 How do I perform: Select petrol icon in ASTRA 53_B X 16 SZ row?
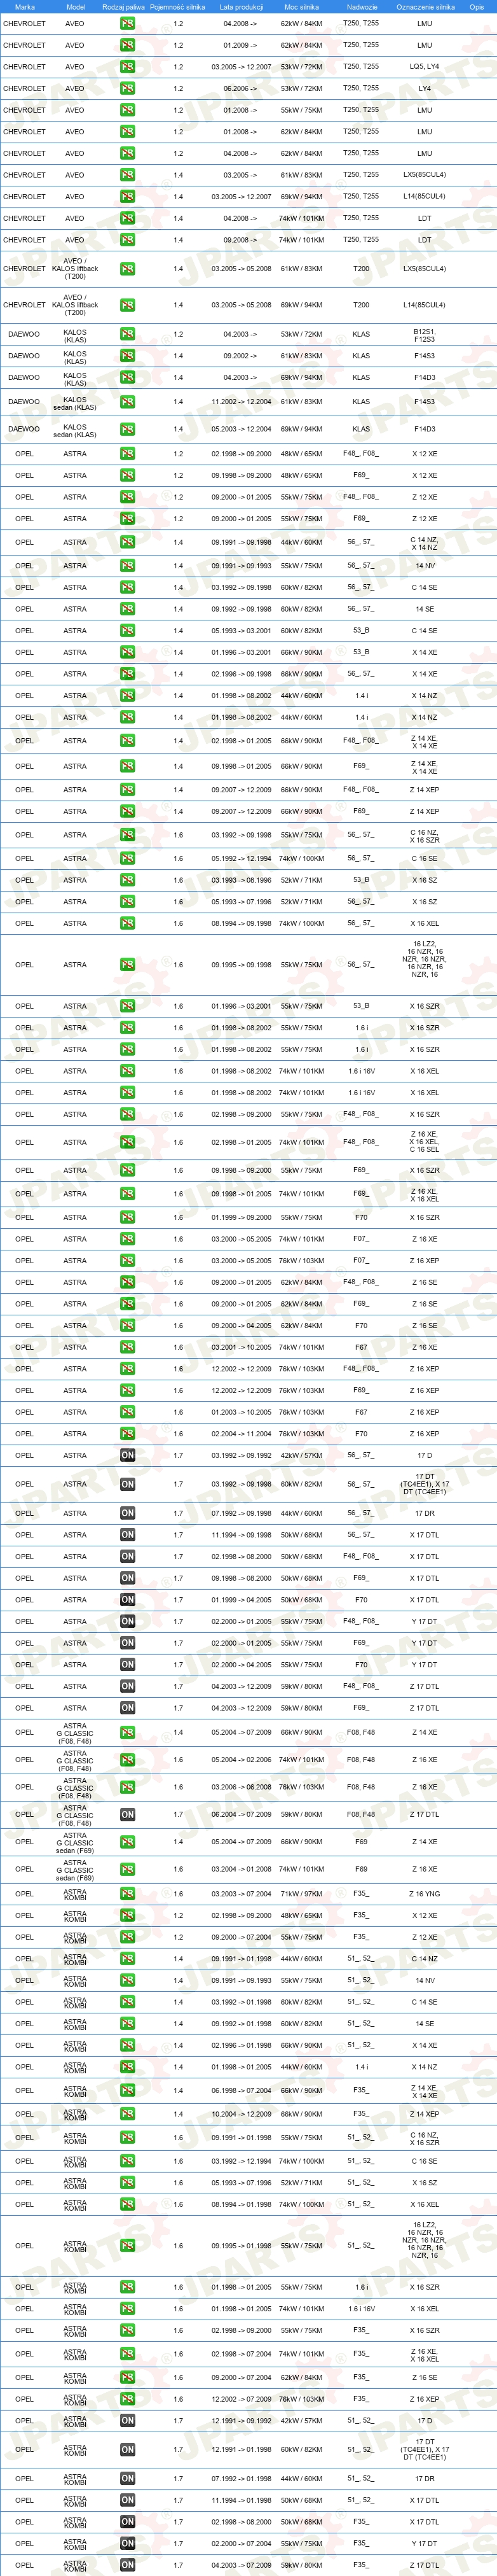pyautogui.click(x=126, y=880)
